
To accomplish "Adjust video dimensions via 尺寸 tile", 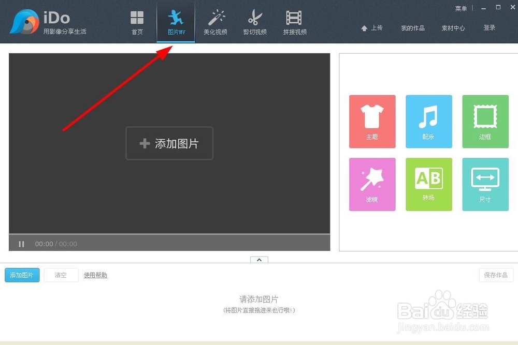I will (x=485, y=184).
